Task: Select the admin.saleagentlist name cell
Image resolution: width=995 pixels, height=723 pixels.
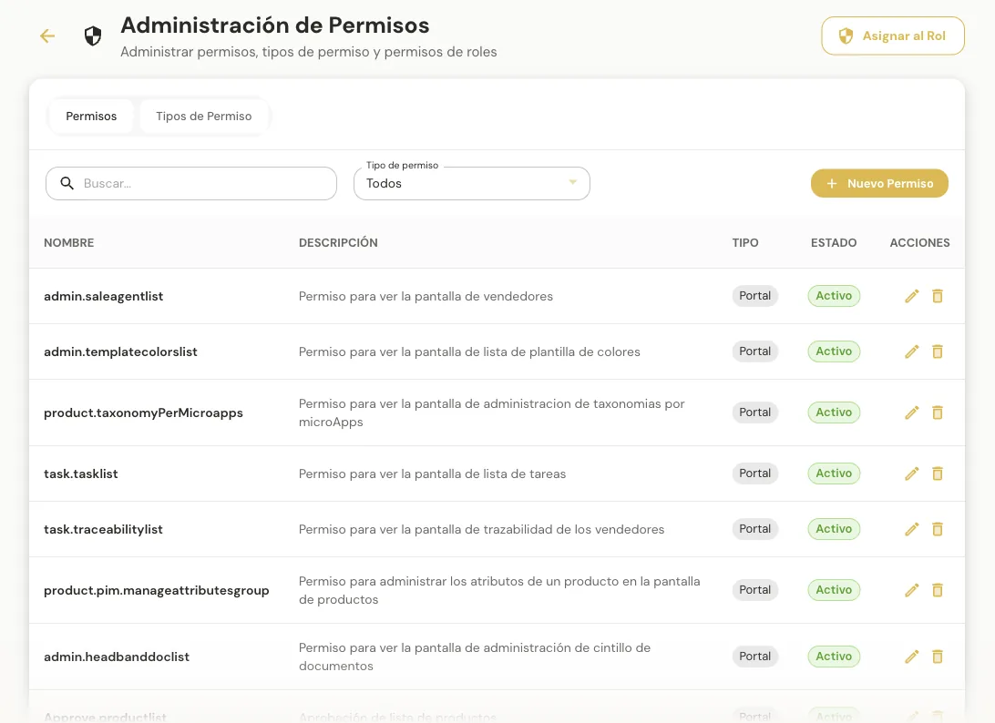Action: [104, 296]
